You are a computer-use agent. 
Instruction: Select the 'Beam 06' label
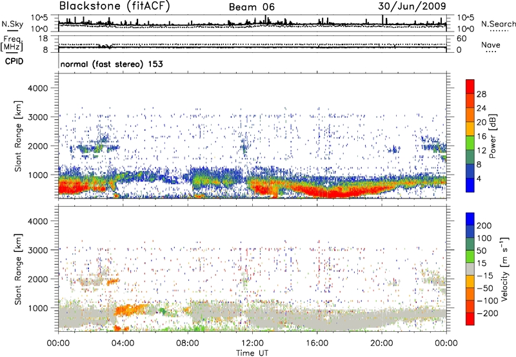pyautogui.click(x=252, y=7)
